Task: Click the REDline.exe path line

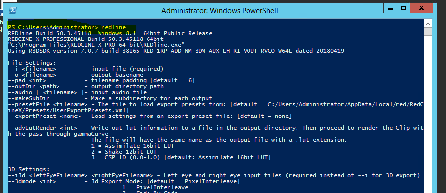Action: point(96,45)
